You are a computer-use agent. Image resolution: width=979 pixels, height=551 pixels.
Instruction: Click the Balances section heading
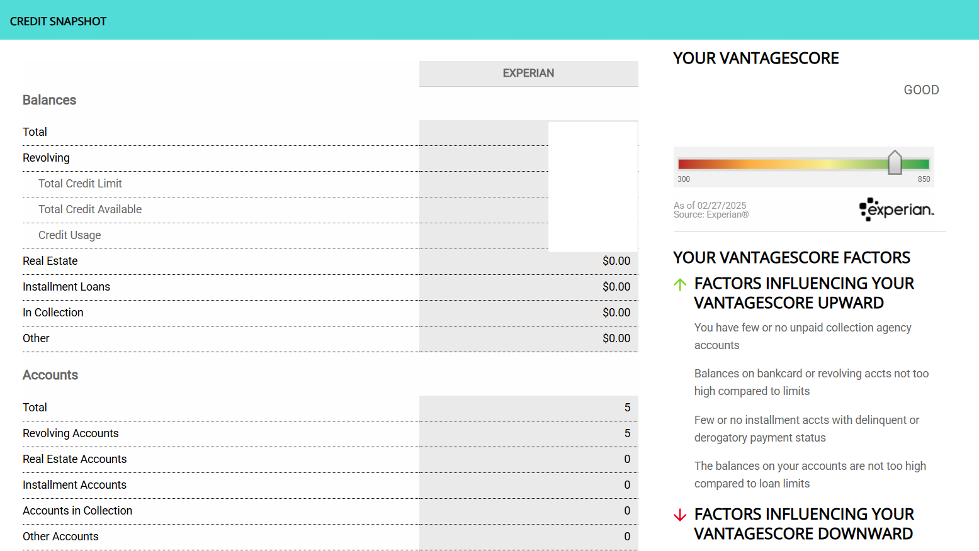click(49, 100)
